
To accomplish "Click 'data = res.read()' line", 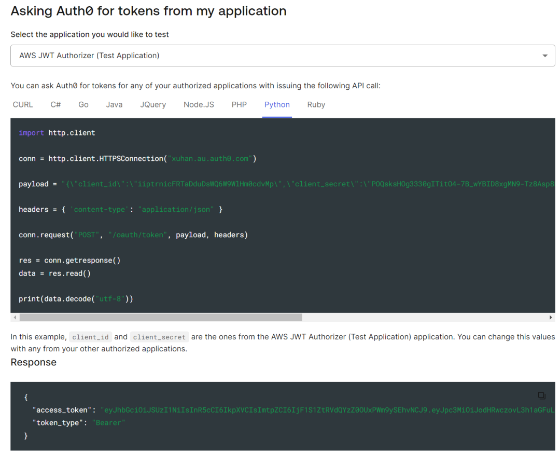I will point(54,274).
